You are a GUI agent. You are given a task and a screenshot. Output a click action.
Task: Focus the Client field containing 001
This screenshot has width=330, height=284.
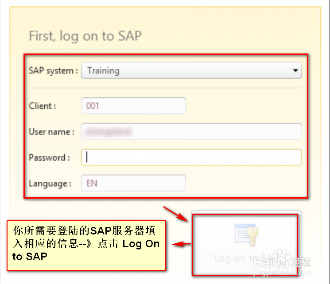(x=133, y=106)
